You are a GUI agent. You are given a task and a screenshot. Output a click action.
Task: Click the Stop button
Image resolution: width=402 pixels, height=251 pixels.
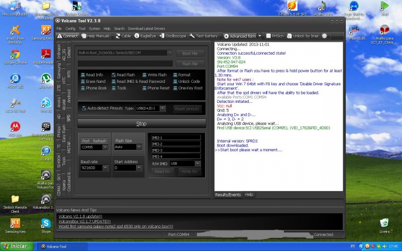pos(142,123)
